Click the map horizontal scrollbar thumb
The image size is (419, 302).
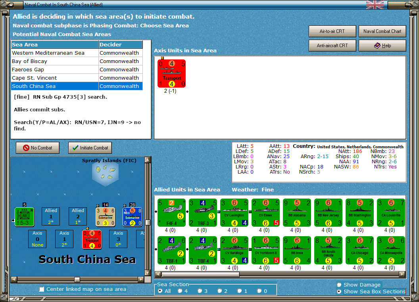(77, 279)
